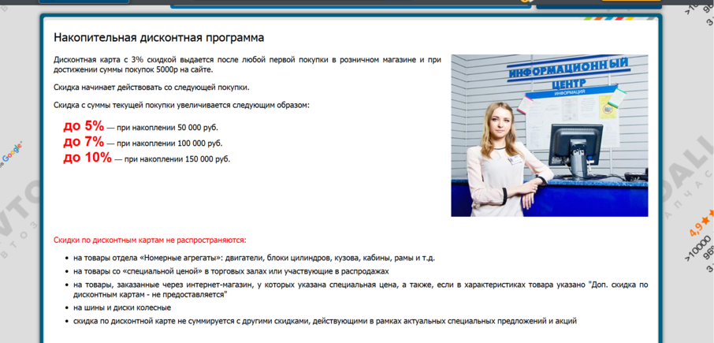Viewport: 714px width, 343px height.
Task: Click the bullet "скидка по дисконтной карте не суммируется"
Action: click(325, 321)
